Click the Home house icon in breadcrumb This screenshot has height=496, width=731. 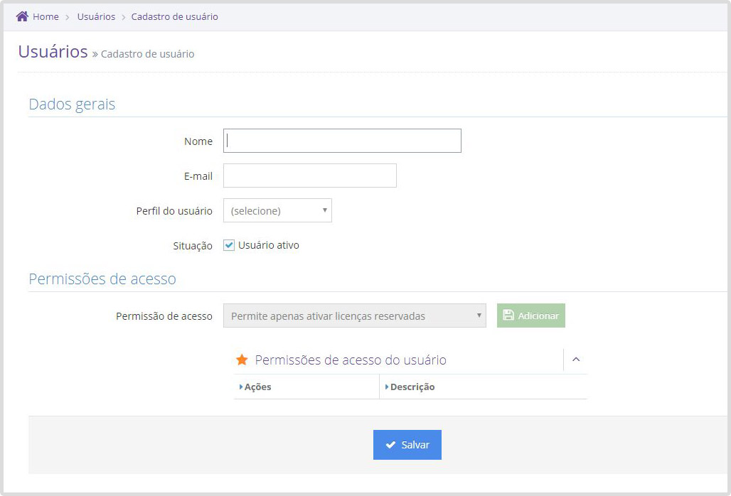[x=22, y=16]
